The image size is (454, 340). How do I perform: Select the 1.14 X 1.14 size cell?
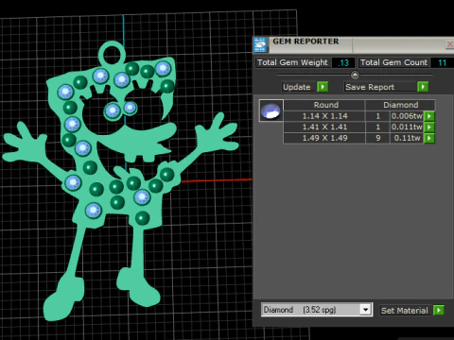tap(324, 116)
